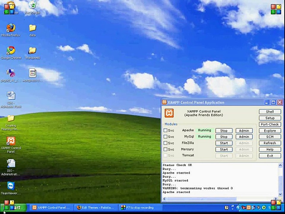This screenshot has height=214, width=285.
Task: Click the "Status Check OK" log line
Action: click(x=177, y=165)
